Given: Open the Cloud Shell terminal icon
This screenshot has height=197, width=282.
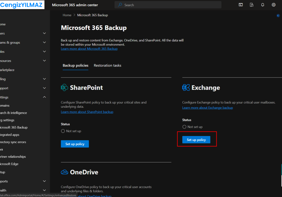Looking at the screenshot, I should 241,5.
